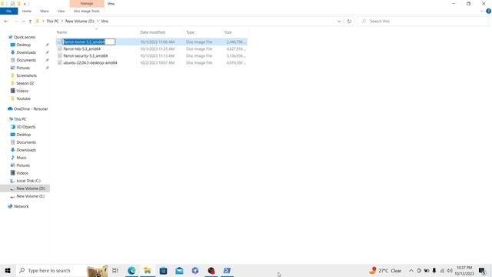The width and height of the screenshot is (492, 277).
Task: Refresh the Vms folder
Action: 349,21
